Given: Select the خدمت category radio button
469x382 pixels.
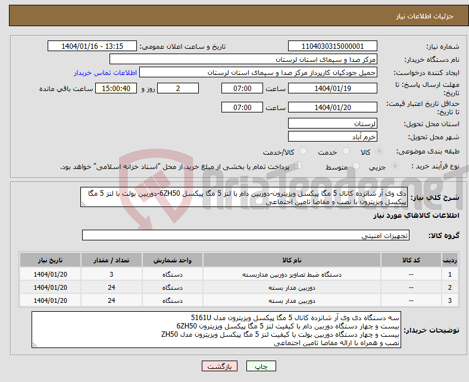Looking at the screenshot, I should pos(346,151).
